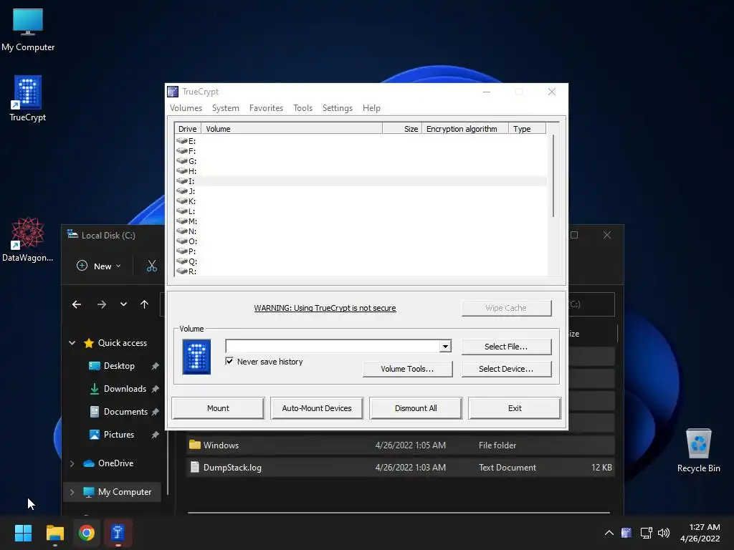
Task: Click the TrueCrypt logo icon in Volume group
Action: (x=196, y=357)
